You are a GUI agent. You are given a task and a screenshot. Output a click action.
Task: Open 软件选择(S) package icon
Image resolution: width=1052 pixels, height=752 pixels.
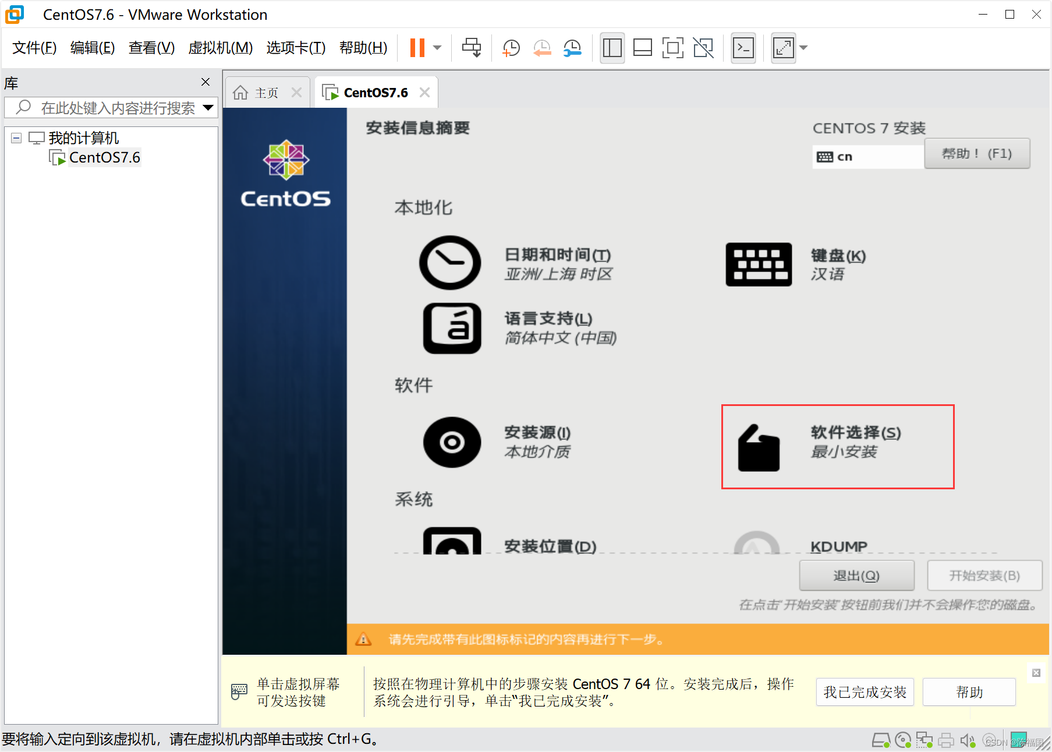pos(759,448)
